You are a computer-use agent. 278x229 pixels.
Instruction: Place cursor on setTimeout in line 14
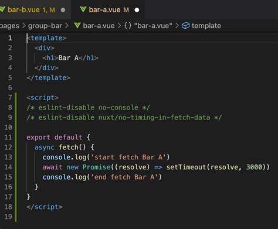(x=186, y=167)
